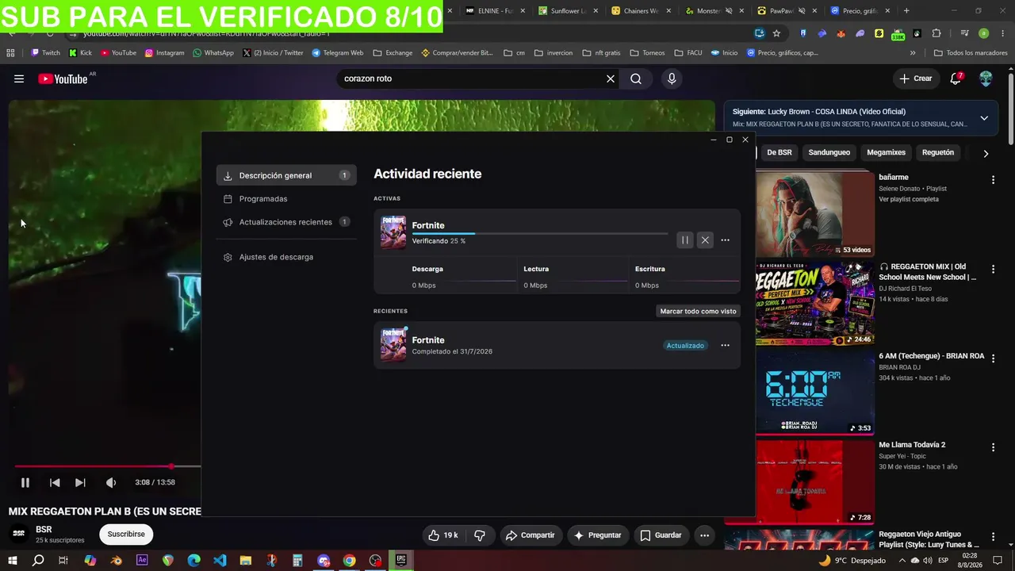This screenshot has width=1015, height=571.
Task: Pause the YouTube video
Action: click(x=25, y=482)
